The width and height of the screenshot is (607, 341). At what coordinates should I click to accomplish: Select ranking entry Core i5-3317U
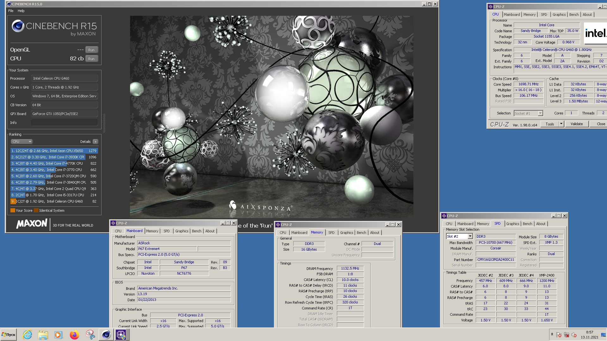click(x=54, y=195)
